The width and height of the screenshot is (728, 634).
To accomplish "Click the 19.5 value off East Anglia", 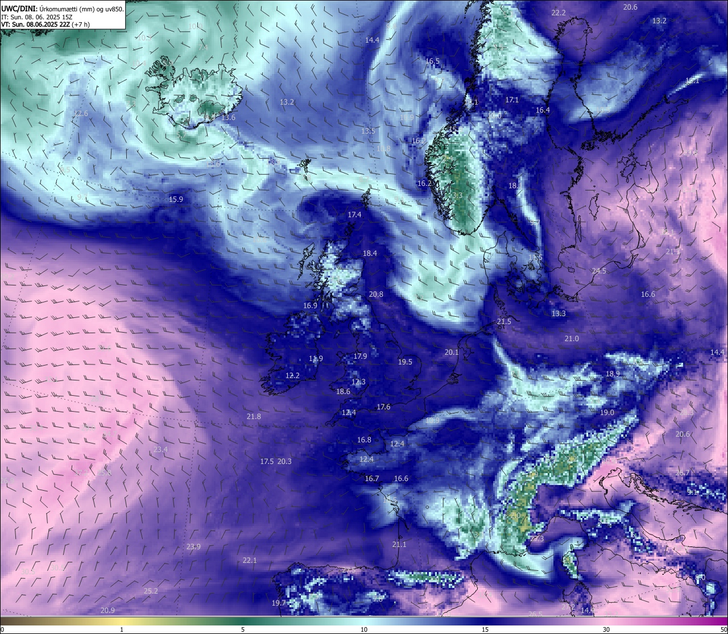I will pos(405,362).
